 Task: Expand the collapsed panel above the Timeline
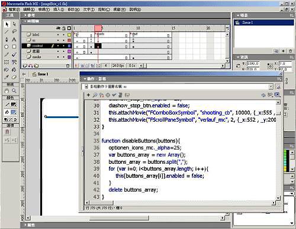[25, 15]
